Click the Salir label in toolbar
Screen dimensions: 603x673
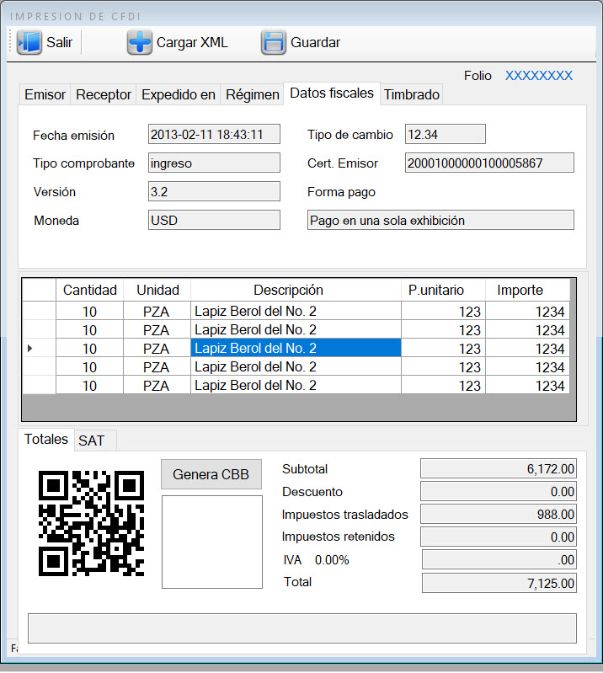[x=59, y=42]
